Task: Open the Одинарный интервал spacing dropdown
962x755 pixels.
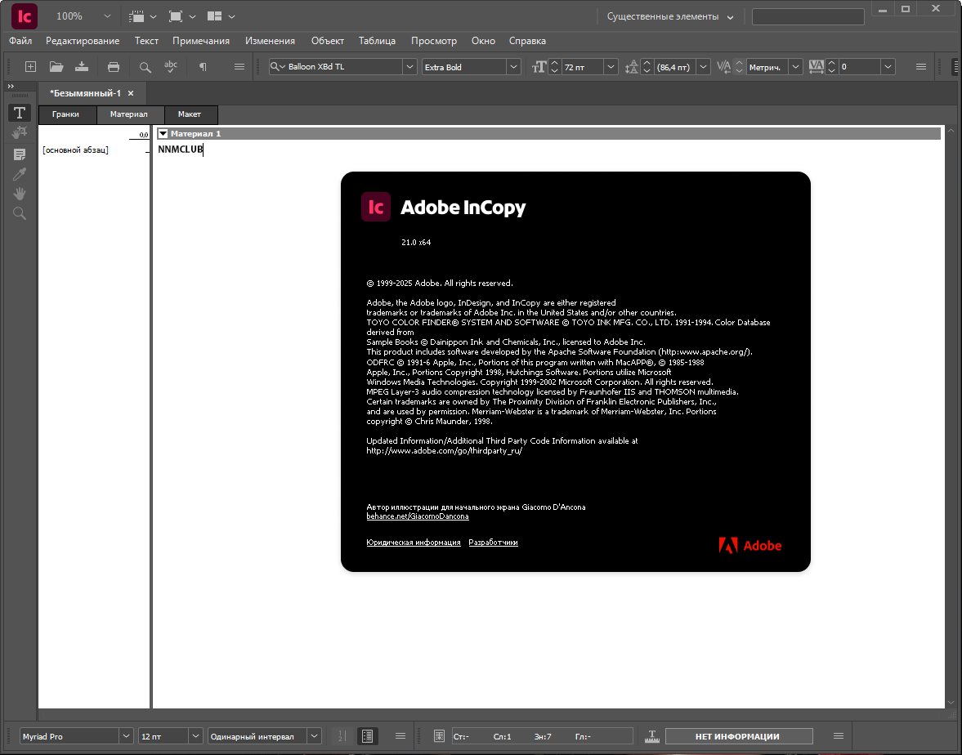Action: pos(314,736)
